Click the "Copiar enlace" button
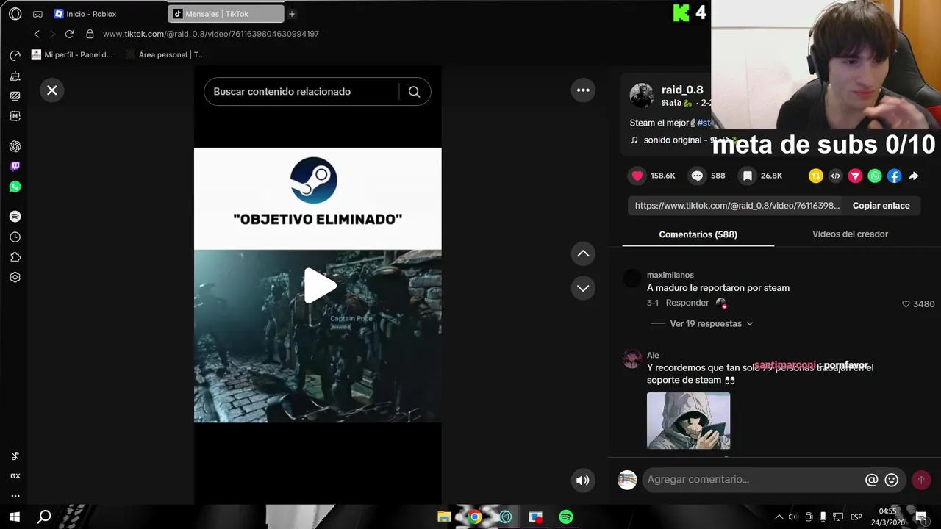Screen dimensions: 941x529 tap(881, 206)
